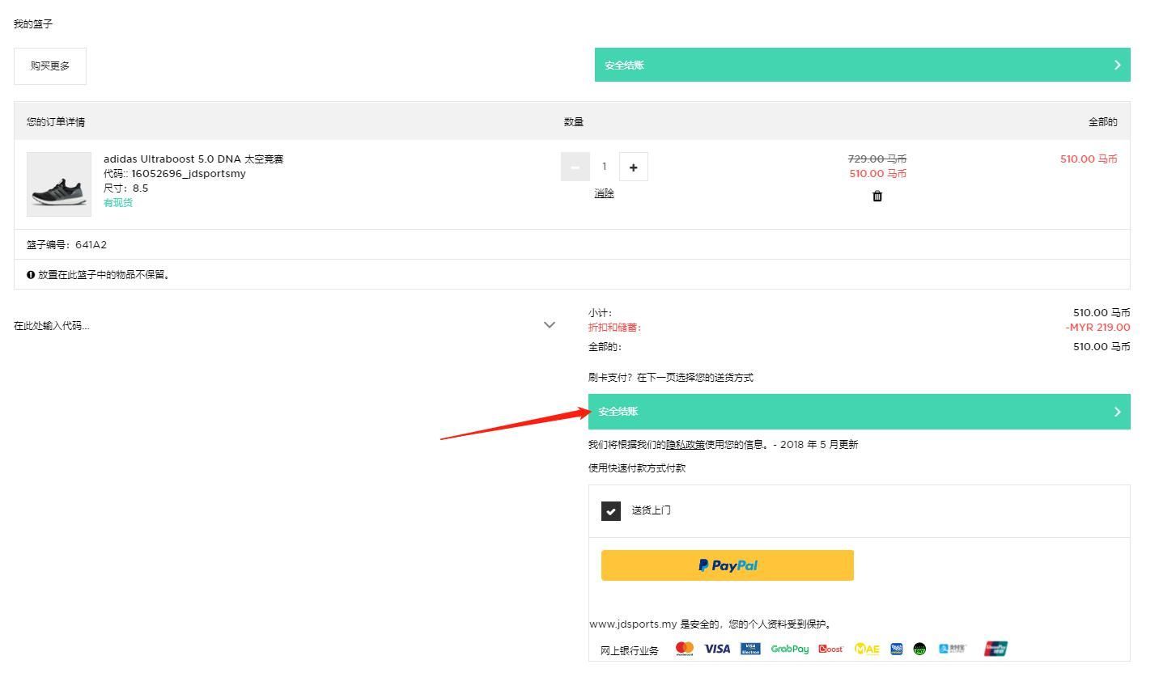Click the GrabPay payment icon
The height and width of the screenshot is (677, 1176).
(790, 649)
